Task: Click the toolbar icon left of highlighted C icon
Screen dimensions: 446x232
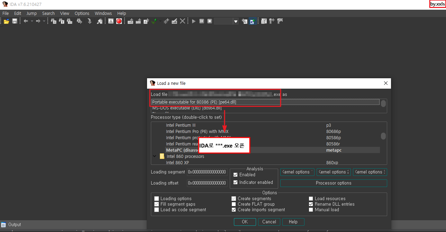Action: (x=245, y=21)
